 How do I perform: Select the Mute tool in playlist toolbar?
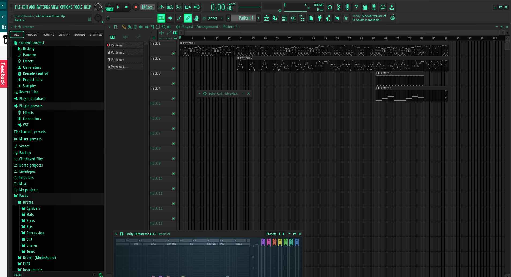(x=141, y=27)
